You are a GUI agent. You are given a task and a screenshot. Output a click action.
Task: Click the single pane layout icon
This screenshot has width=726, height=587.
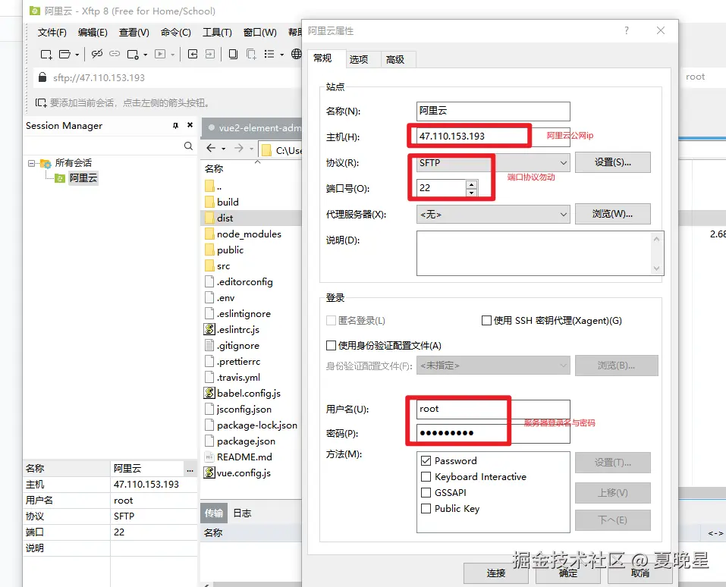233,54
